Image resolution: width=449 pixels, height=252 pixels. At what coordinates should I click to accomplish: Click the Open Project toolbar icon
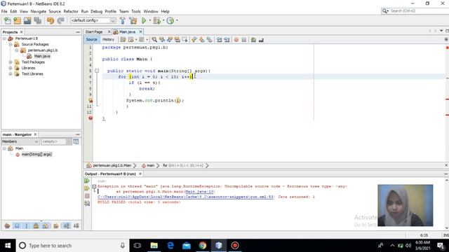pyautogui.click(x=27, y=20)
